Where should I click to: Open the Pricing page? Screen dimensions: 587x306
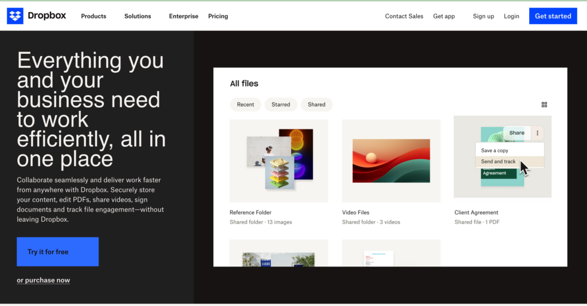tap(218, 16)
